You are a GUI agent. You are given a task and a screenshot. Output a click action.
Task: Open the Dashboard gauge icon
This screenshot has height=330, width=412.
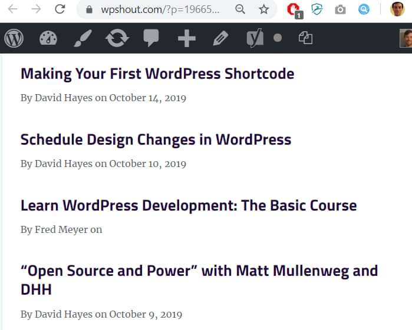point(48,38)
